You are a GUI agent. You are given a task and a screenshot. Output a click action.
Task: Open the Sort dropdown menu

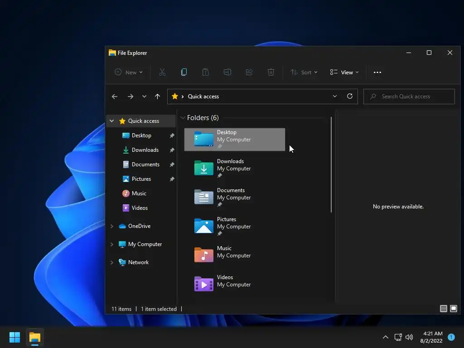click(x=304, y=72)
